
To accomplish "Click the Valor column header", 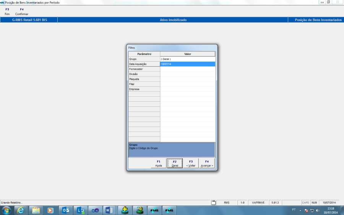I will 188,54.
